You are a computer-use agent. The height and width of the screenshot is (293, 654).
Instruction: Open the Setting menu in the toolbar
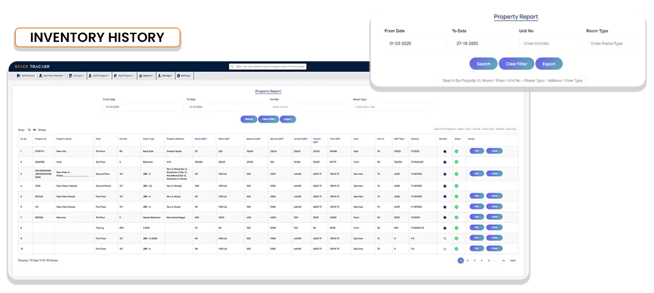click(184, 76)
